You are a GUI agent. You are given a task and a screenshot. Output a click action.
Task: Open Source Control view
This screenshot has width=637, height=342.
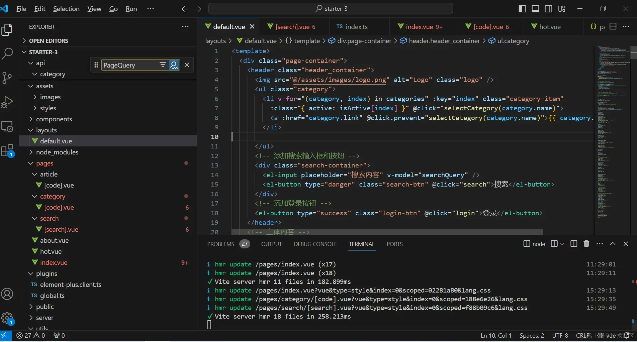tap(7, 78)
